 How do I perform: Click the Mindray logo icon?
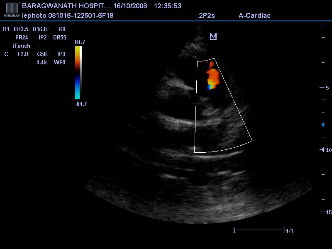(12, 10)
